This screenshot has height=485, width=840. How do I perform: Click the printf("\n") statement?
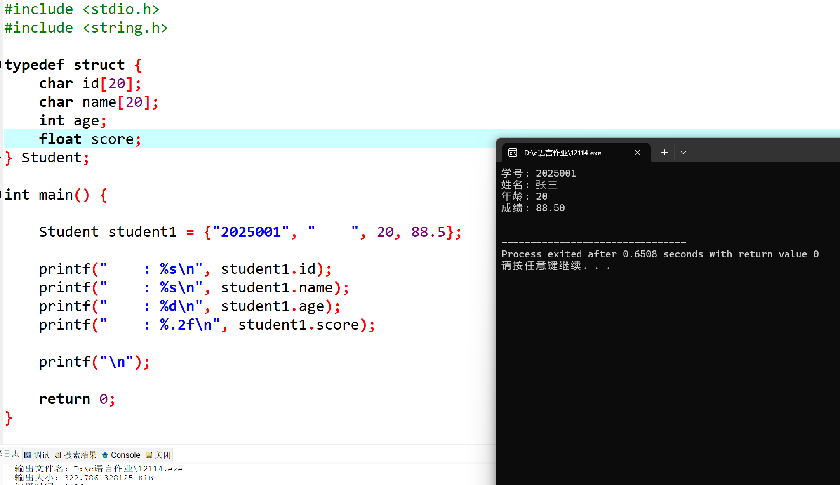tap(94, 362)
